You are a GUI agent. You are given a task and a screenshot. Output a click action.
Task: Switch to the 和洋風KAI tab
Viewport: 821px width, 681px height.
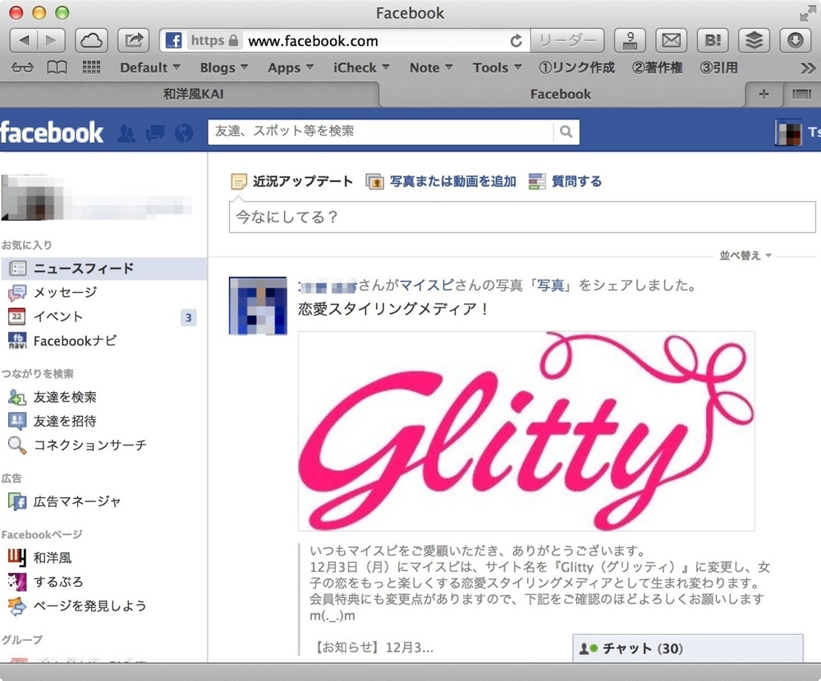(x=190, y=94)
